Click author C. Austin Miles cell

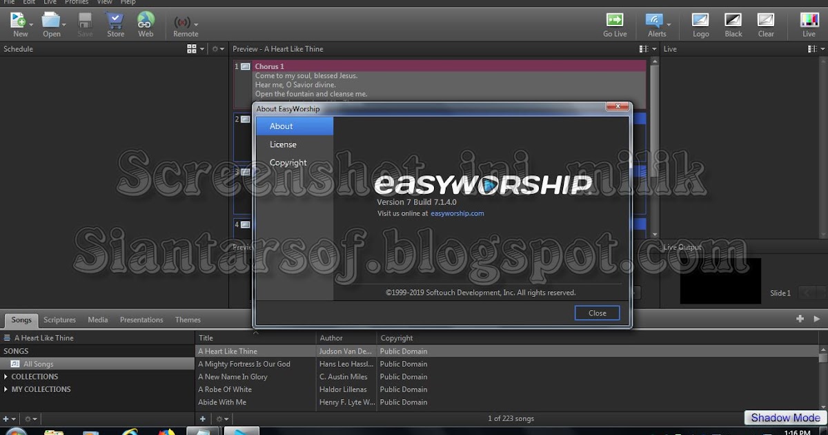(x=346, y=377)
